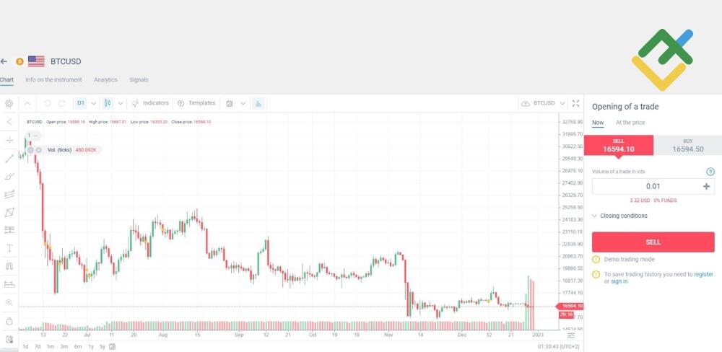Viewport: 722px width, 352px height.
Task: Open chart settings gear icon
Action: coord(9,103)
